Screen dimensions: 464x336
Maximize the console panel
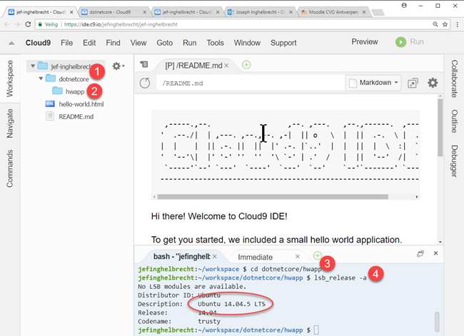420,253
